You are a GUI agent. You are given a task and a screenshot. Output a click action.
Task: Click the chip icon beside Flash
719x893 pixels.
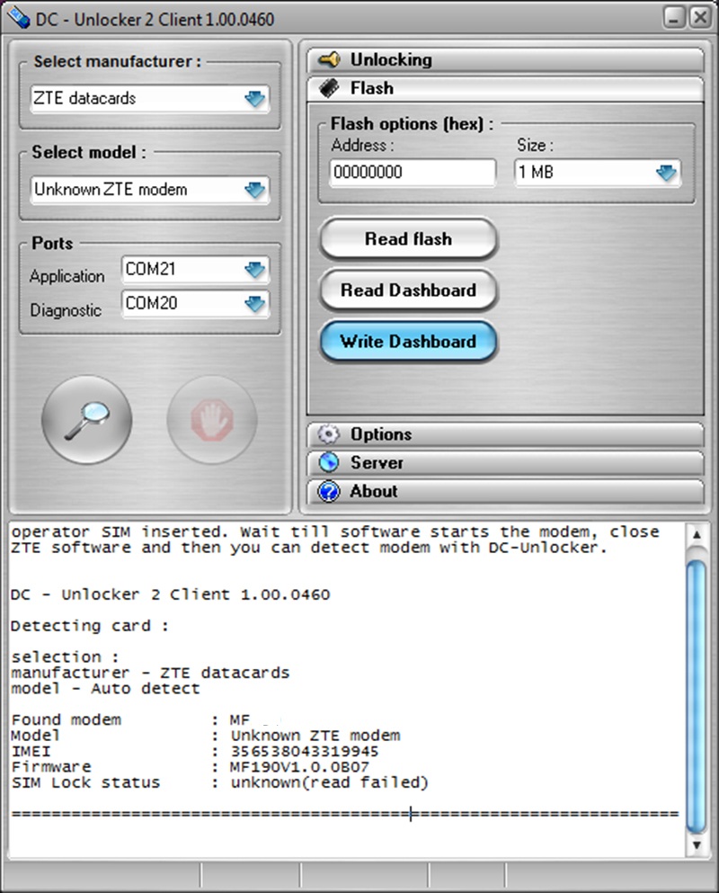(329, 88)
